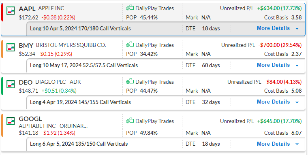Screen dimensions: 308x155
Task: Expand More Details arrow for BMY position
Action: 297,66
